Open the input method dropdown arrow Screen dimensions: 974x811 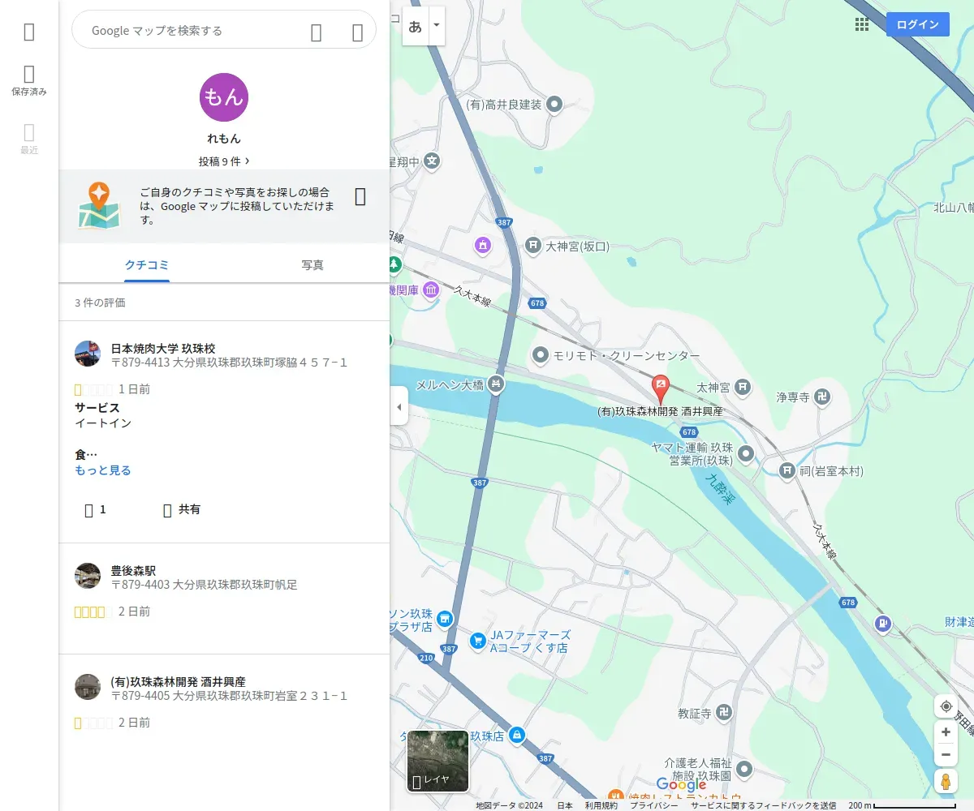pos(437,26)
